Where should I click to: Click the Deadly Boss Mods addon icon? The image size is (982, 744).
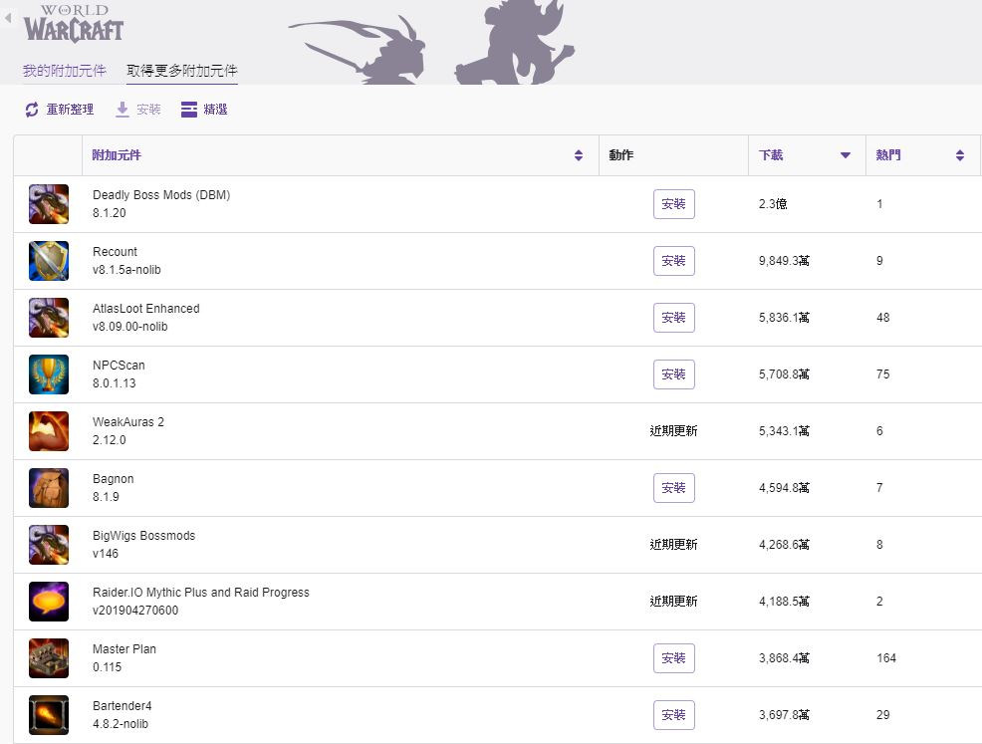click(49, 204)
